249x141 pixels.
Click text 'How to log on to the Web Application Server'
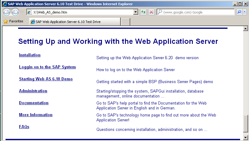[135, 70]
